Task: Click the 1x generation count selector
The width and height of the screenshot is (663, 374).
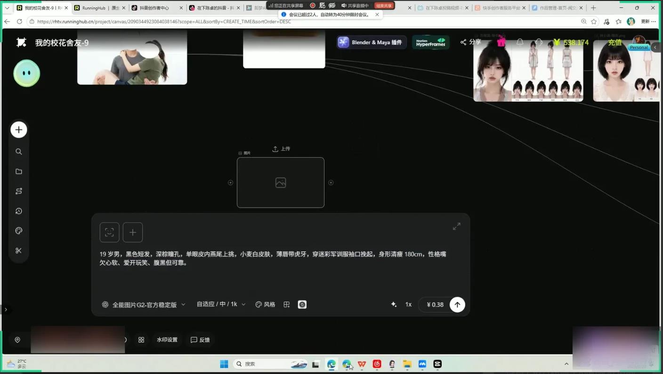Action: point(408,304)
